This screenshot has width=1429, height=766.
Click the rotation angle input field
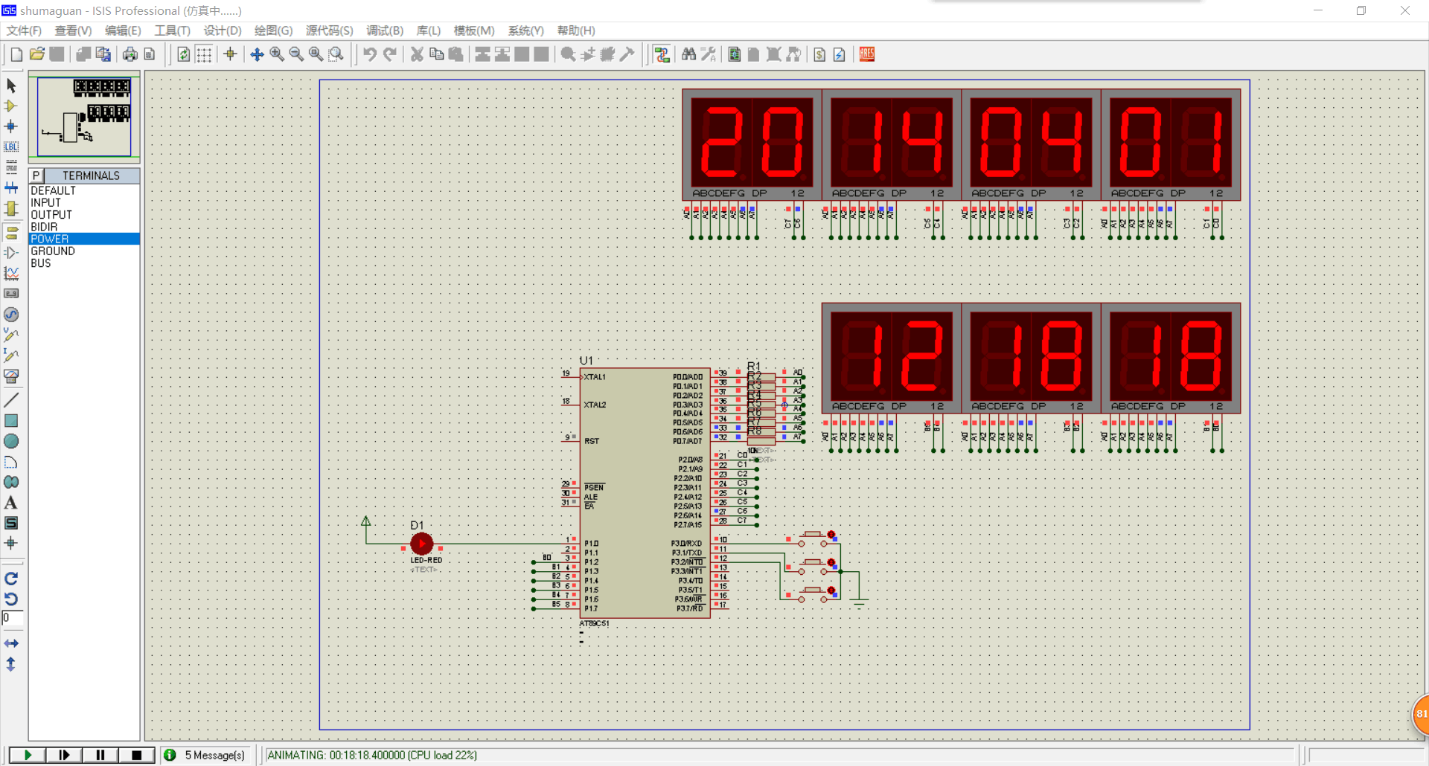13,618
